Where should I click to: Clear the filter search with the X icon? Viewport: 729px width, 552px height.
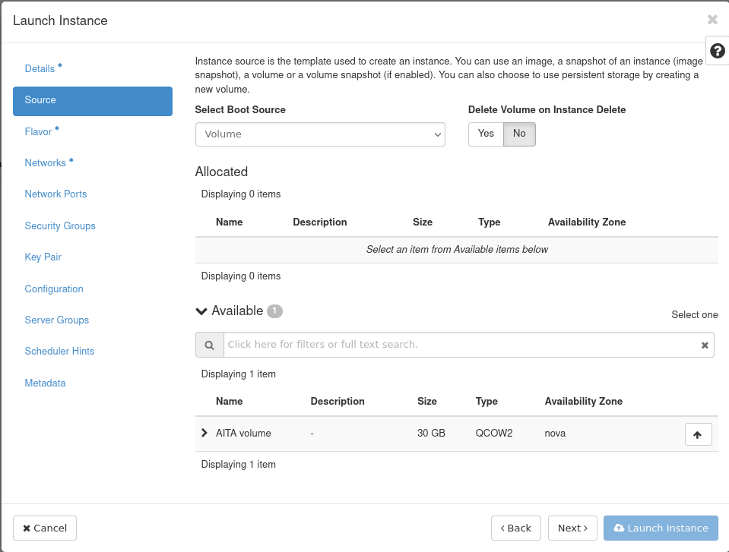click(704, 345)
